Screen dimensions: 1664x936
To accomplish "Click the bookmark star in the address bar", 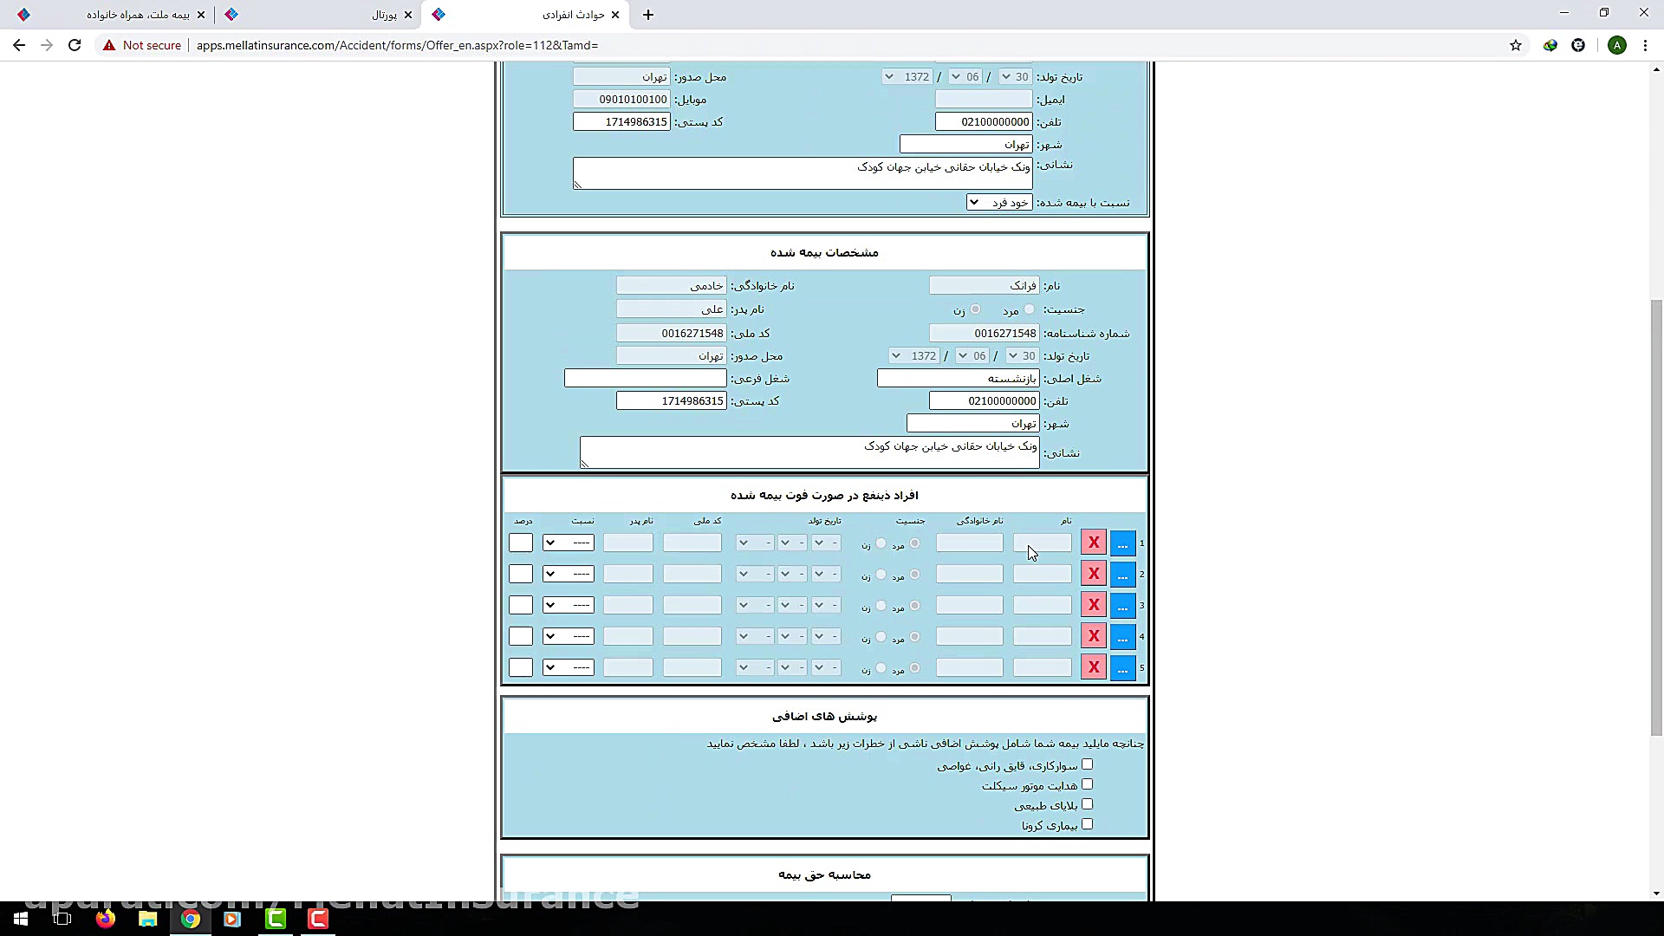I will (1517, 45).
